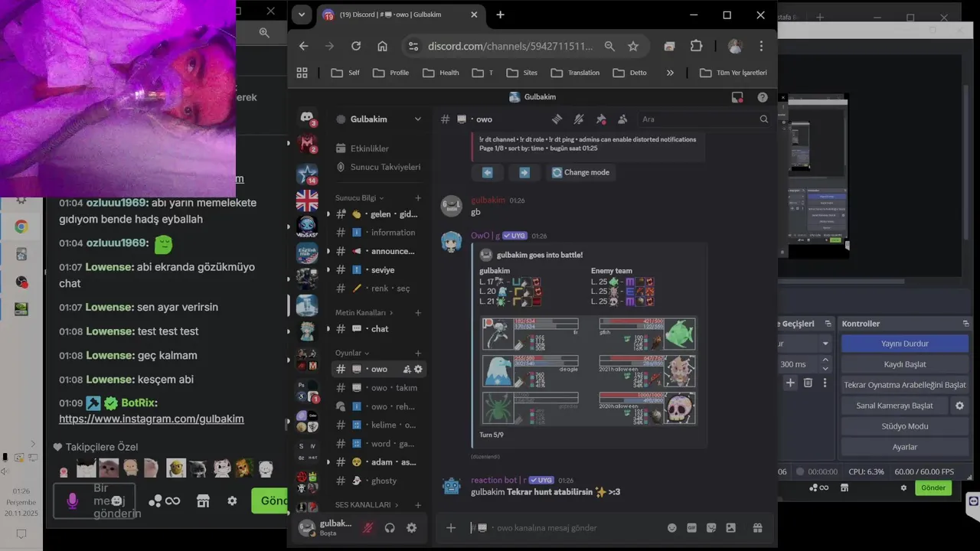980x551 pixels.
Task: Open Chrome three-dot menu
Action: 761,46
